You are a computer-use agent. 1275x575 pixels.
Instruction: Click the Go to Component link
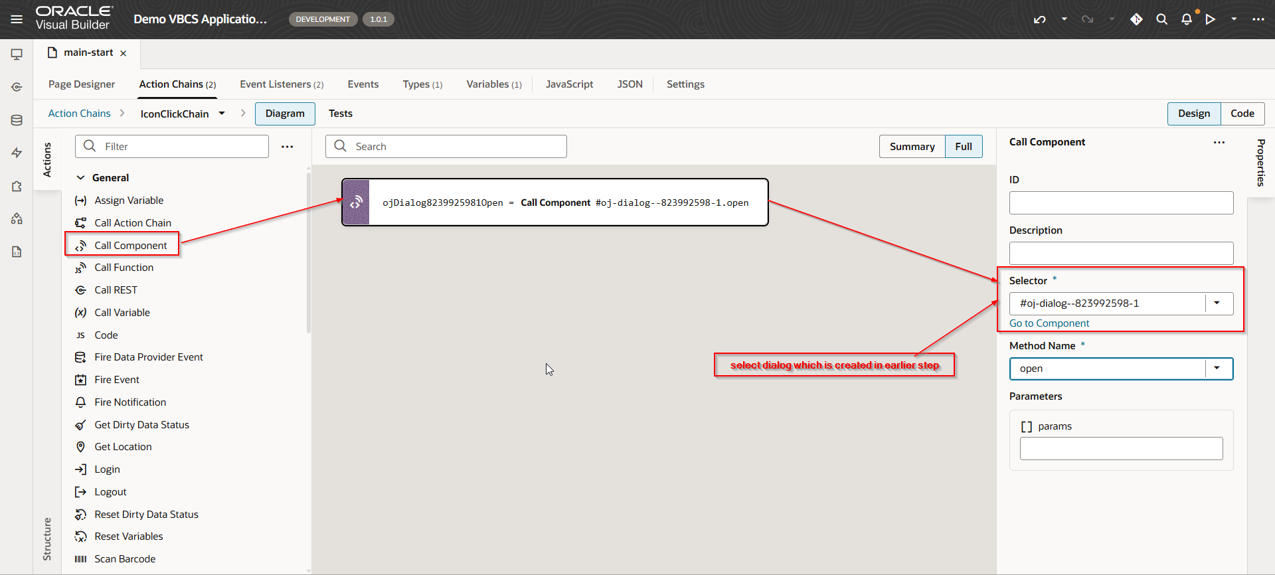tap(1049, 323)
